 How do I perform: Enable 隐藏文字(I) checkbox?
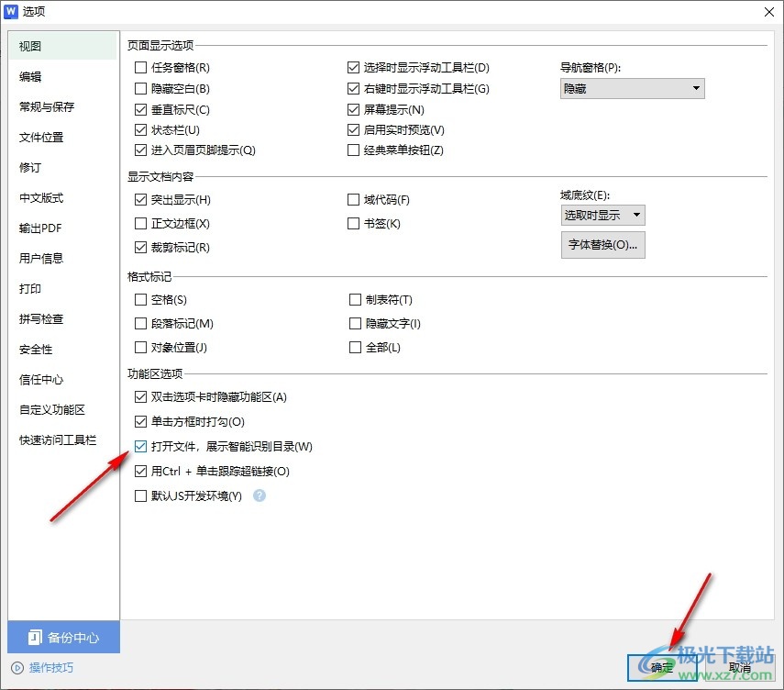coord(355,324)
